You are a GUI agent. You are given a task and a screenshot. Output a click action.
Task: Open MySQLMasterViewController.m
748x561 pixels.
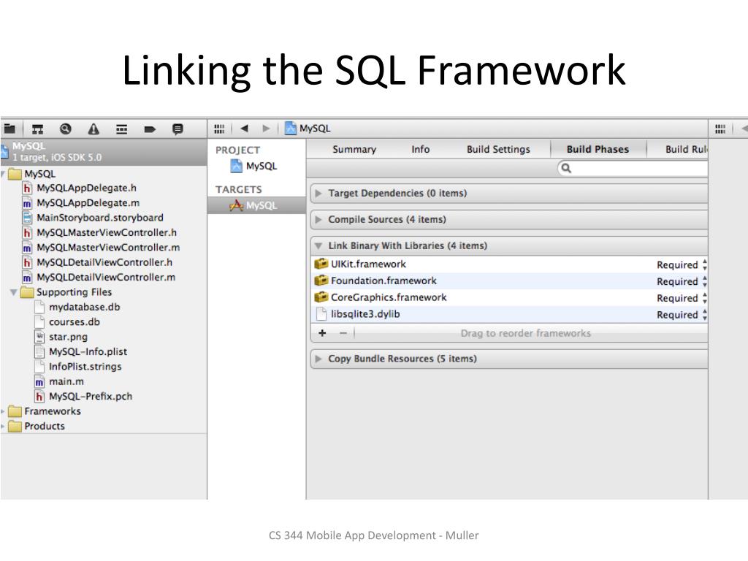pos(108,247)
